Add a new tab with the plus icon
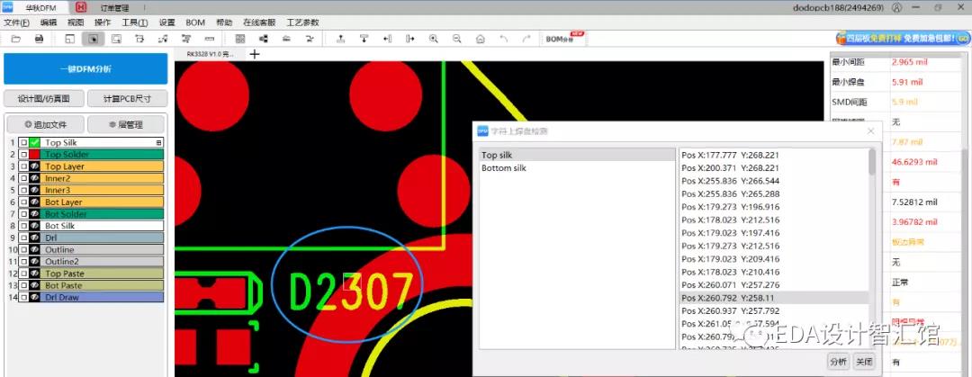This screenshot has width=972, height=377. tap(254, 54)
